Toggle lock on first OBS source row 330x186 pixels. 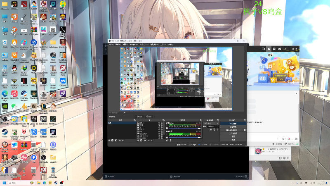[162, 123]
